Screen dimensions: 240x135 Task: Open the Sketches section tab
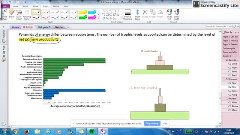(59, 27)
